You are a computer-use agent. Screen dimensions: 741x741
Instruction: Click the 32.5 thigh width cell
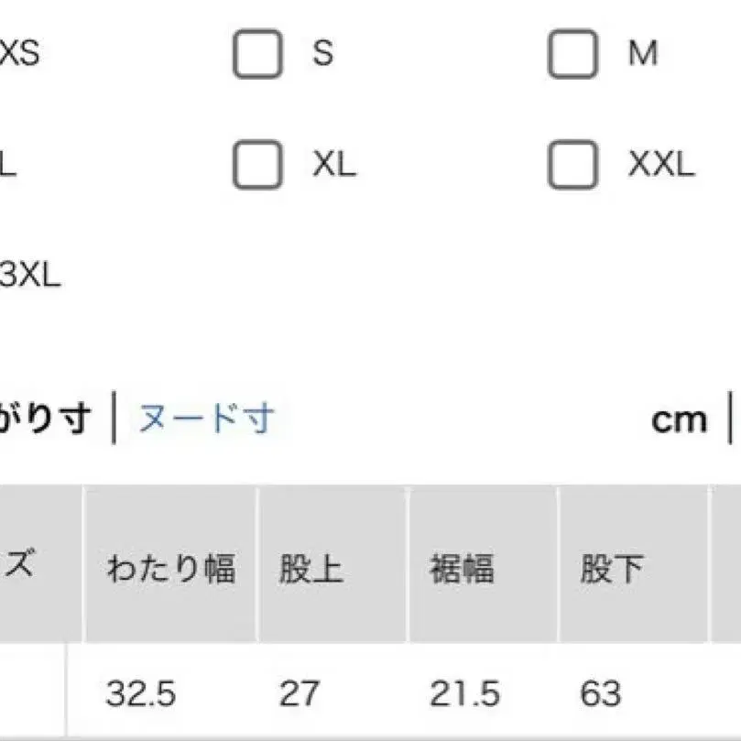140,693
